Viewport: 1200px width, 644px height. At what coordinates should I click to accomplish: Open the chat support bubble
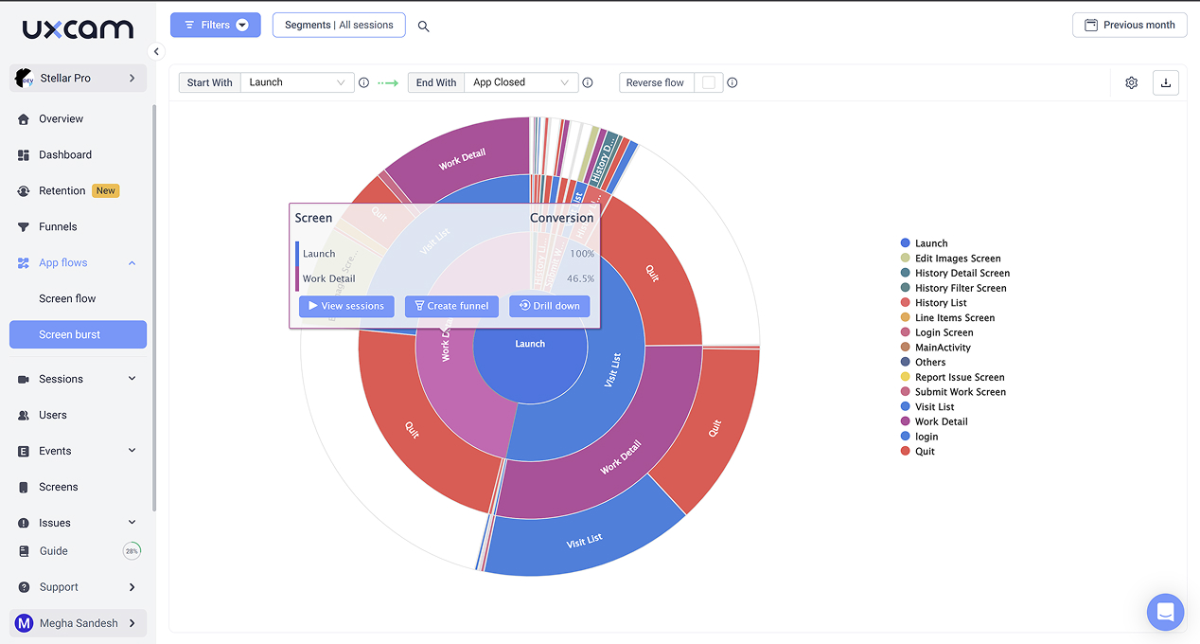pyautogui.click(x=1165, y=612)
